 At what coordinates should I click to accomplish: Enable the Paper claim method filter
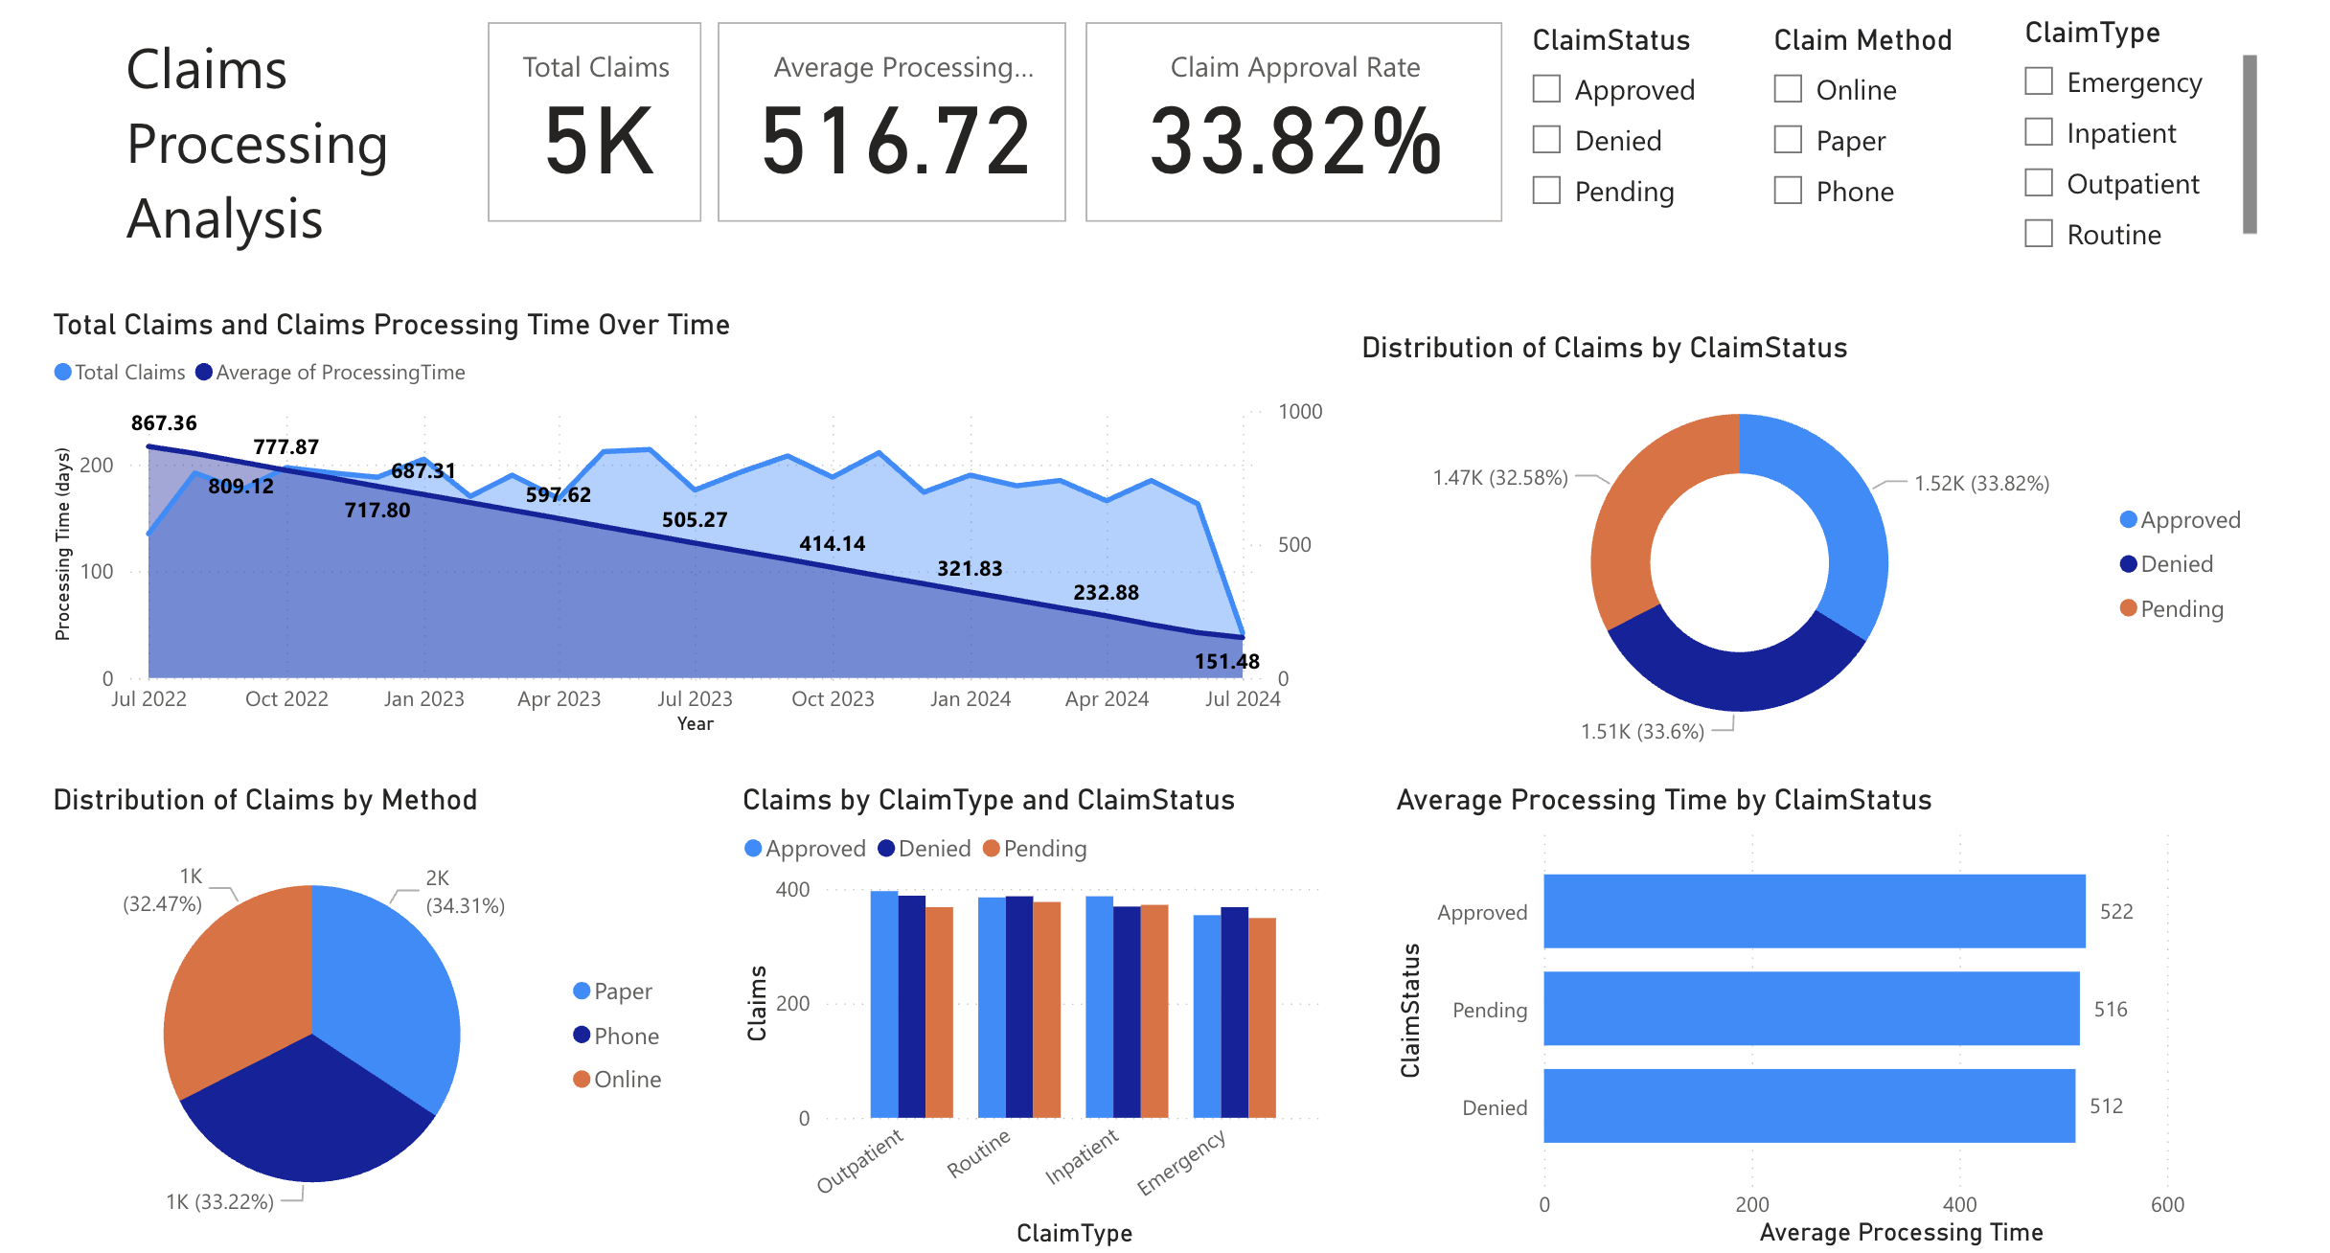coord(1788,140)
